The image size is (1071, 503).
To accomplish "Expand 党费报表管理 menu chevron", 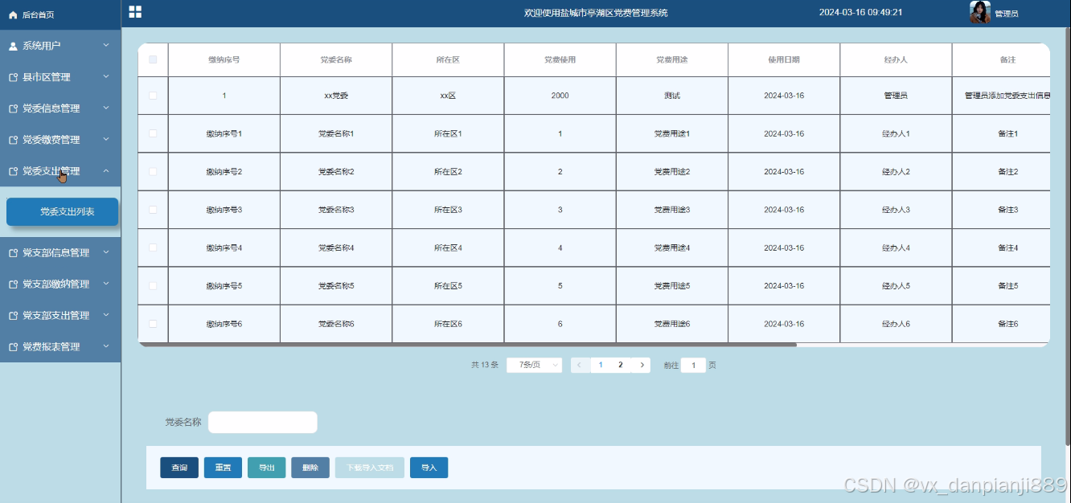I will click(x=106, y=346).
